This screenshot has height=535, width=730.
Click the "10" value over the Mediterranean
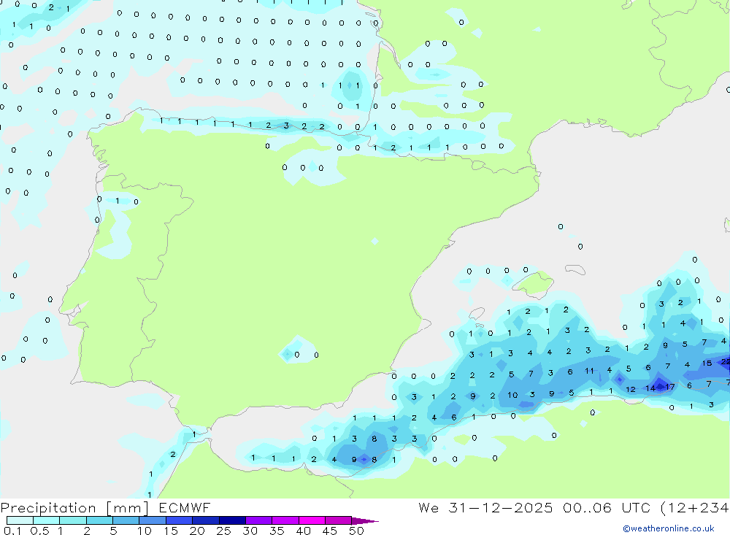(x=512, y=396)
